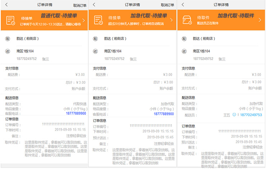
Task: Call 客服电话 in 加急代取-待接单 screen
Action: click(164, 114)
